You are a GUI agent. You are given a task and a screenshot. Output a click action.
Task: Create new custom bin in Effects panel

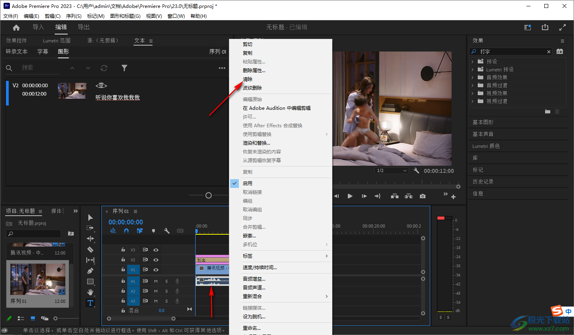pos(547,111)
